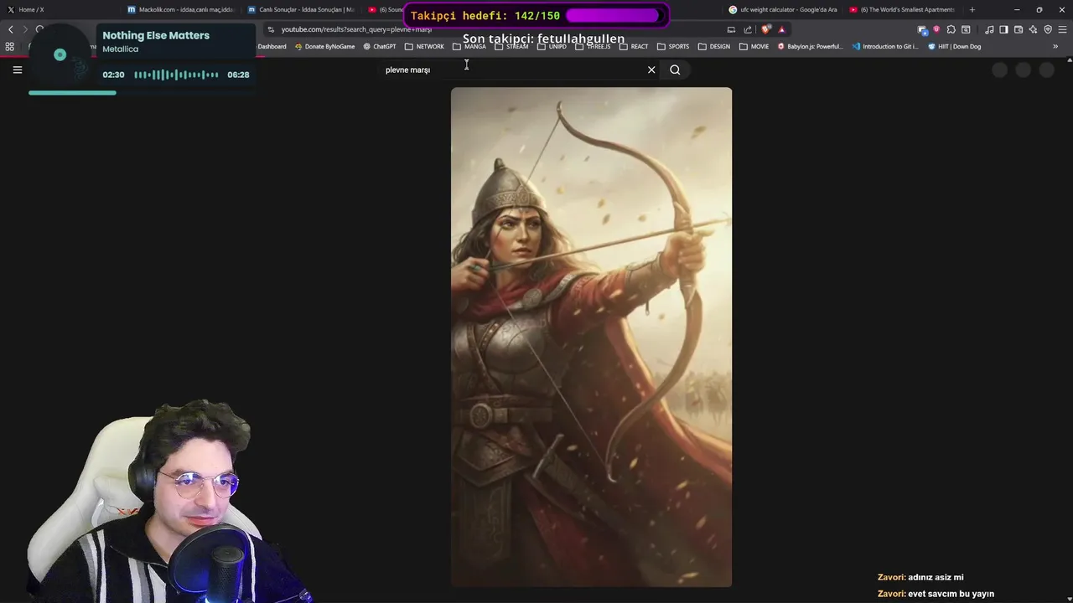Open the VPN shield icon

point(1048,29)
